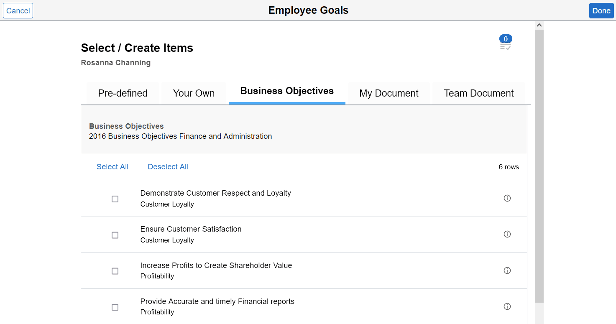Check the Demonstrate Customer Respect and Loyalty checkbox

click(115, 199)
